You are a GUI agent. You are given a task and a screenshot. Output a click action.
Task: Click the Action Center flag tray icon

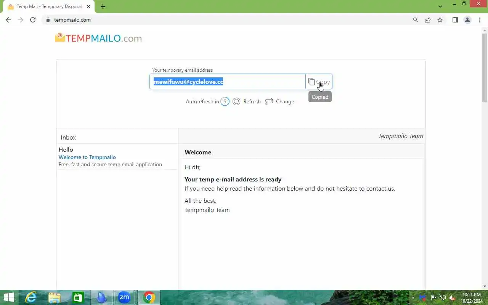pos(434,298)
